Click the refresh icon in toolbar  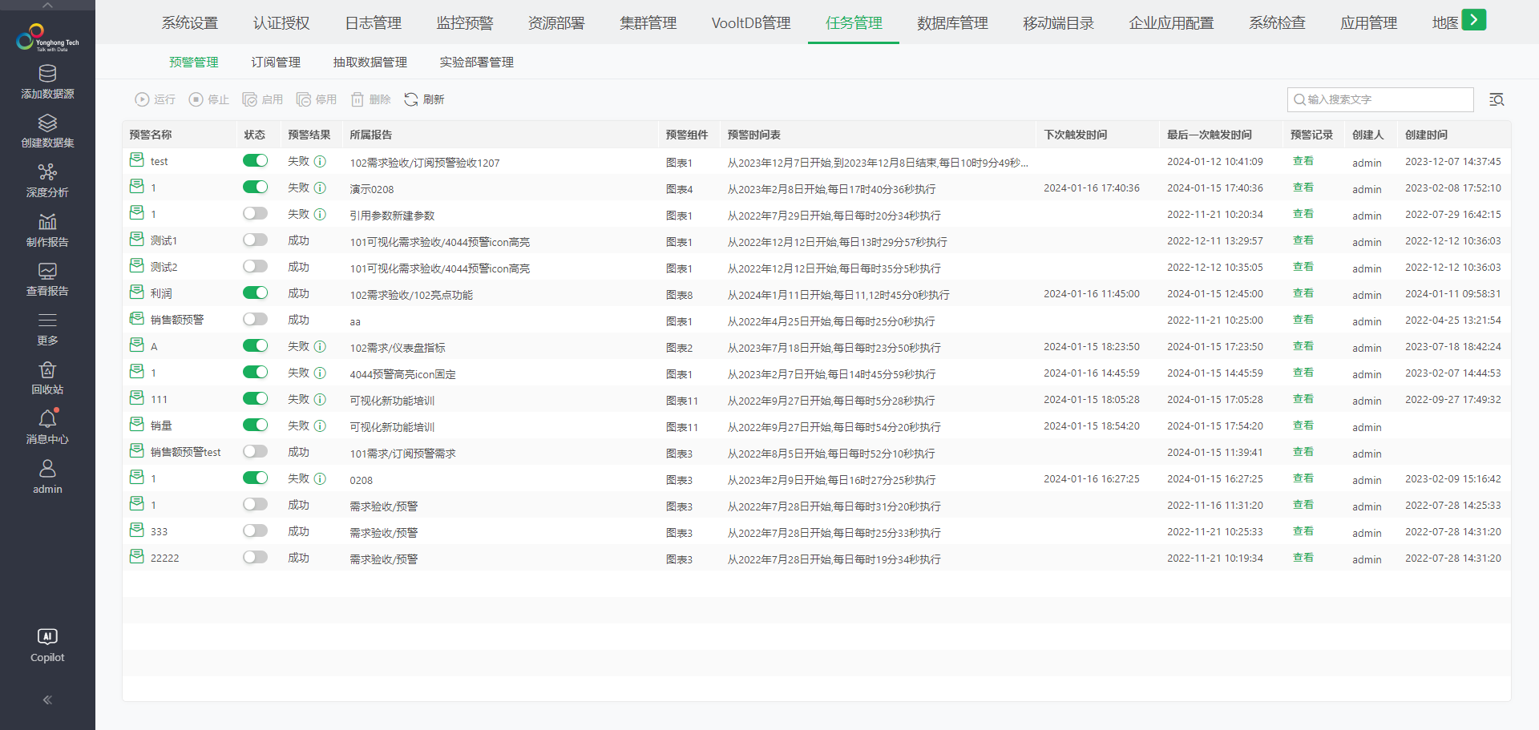pos(411,99)
